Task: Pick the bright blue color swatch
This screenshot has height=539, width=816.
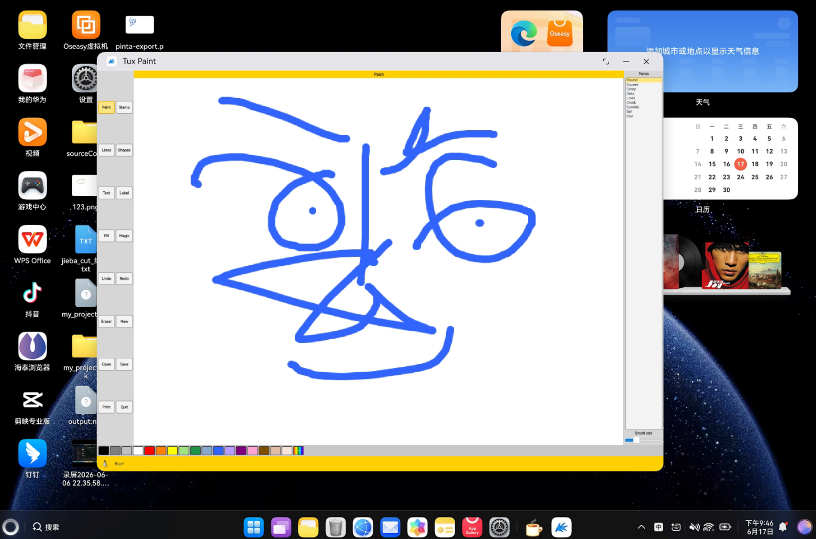Action: pyautogui.click(x=218, y=450)
